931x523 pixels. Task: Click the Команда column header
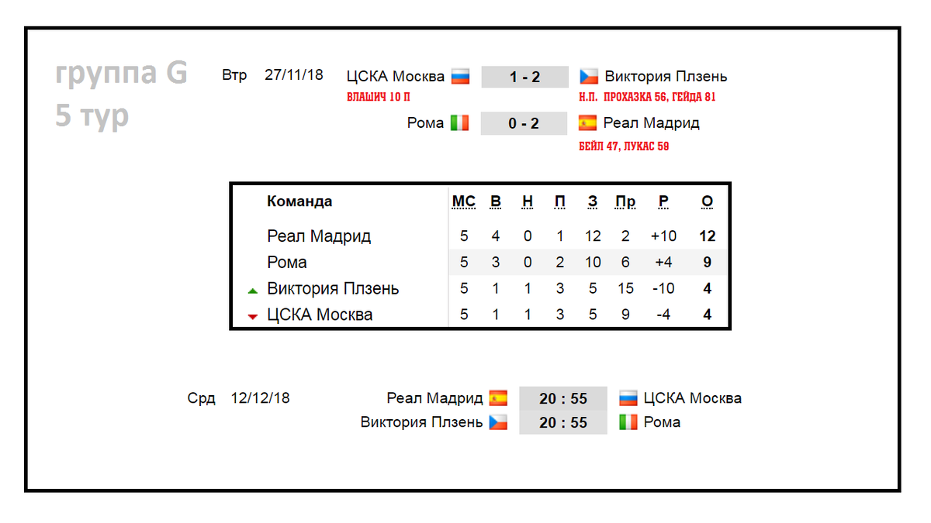tap(299, 201)
